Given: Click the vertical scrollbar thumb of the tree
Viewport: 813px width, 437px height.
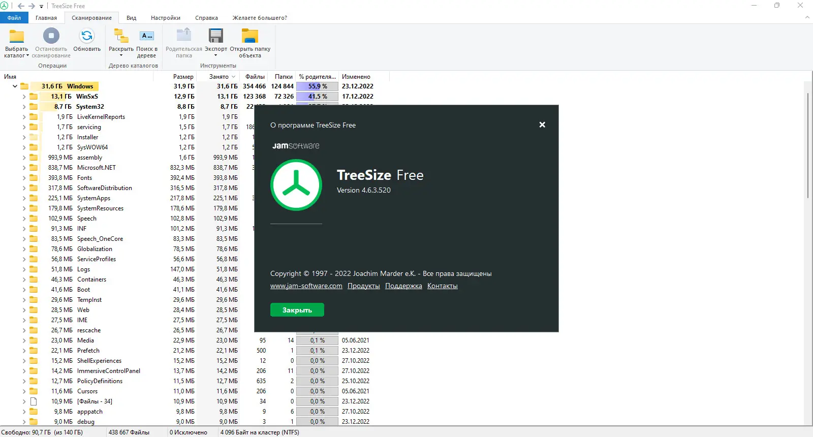Looking at the screenshot, I should tap(808, 145).
